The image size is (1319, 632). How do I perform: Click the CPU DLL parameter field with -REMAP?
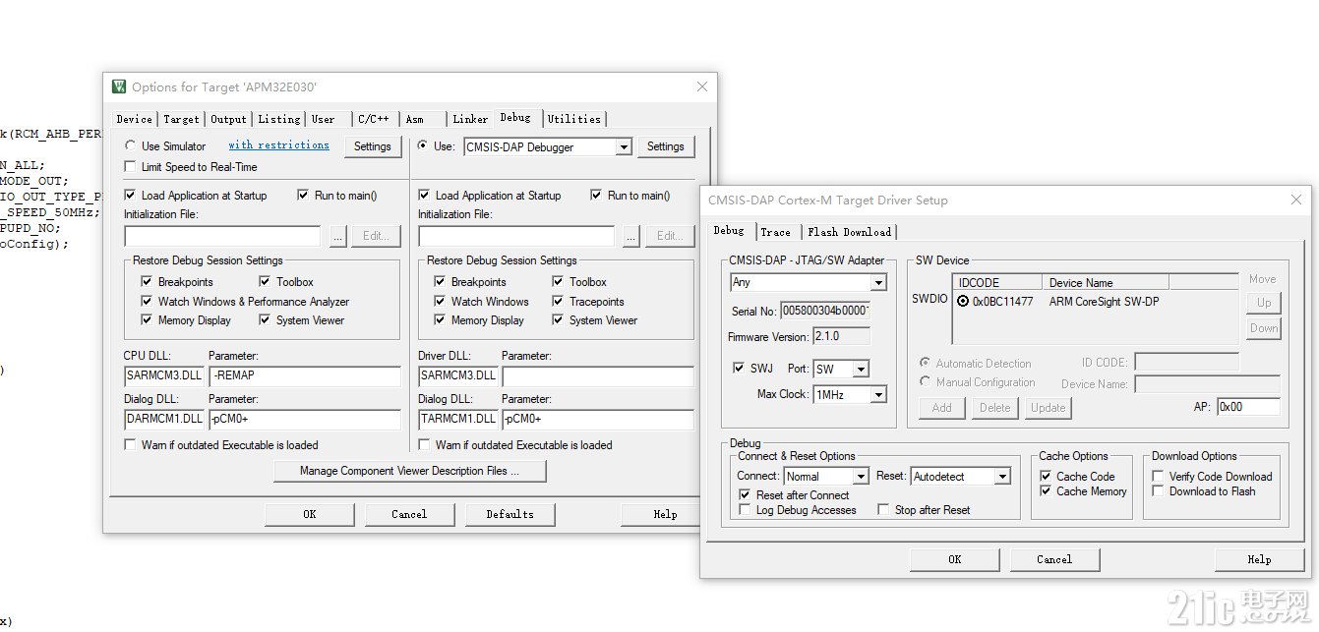click(x=305, y=375)
